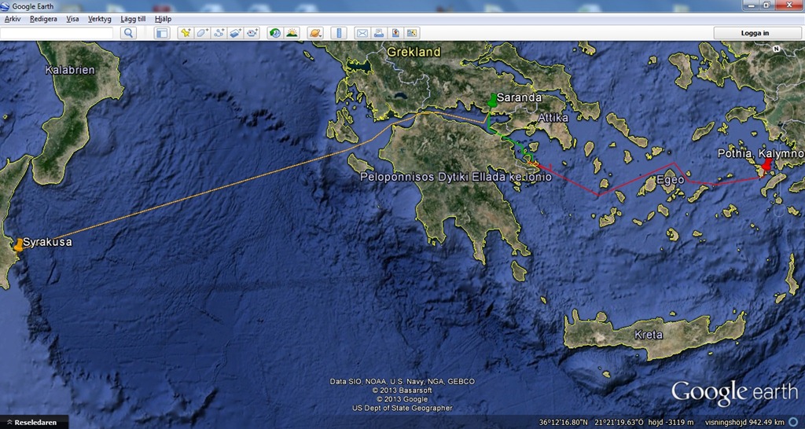Open the Verktyg menu
805x429 pixels.
[x=99, y=18]
